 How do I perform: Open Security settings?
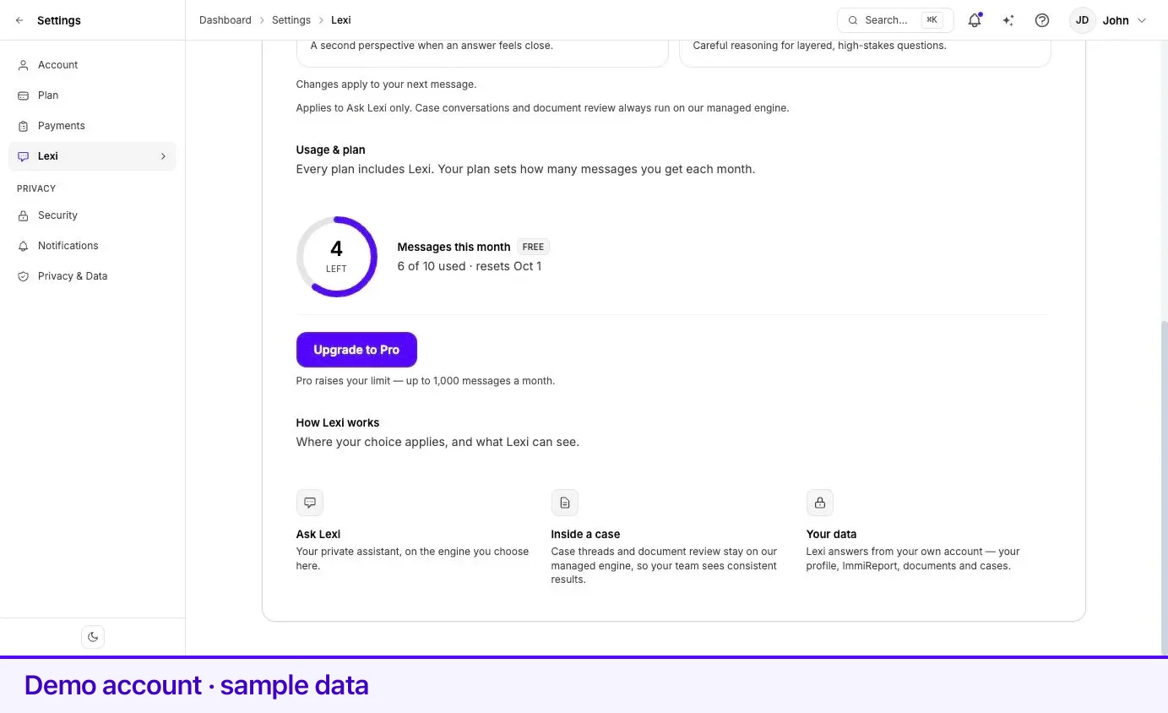point(93,215)
